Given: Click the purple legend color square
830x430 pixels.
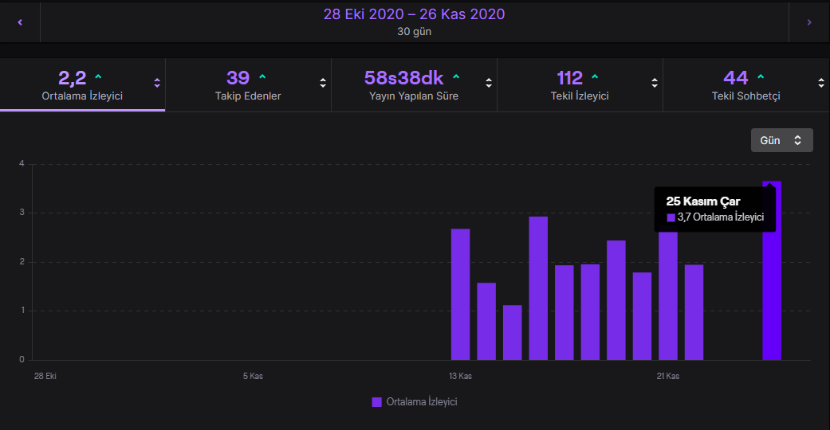Looking at the screenshot, I should coord(377,402).
